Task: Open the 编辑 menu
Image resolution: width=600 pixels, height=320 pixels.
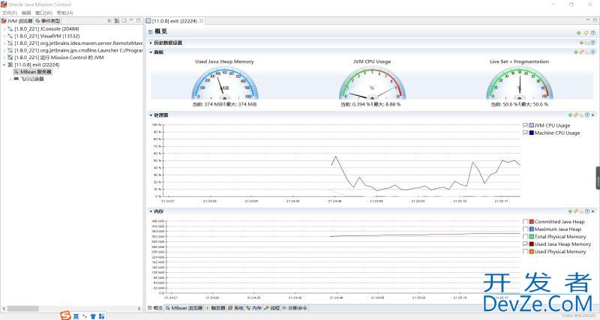Action: tap(26, 13)
